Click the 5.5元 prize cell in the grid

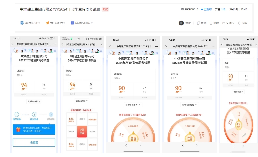pos(71,119)
